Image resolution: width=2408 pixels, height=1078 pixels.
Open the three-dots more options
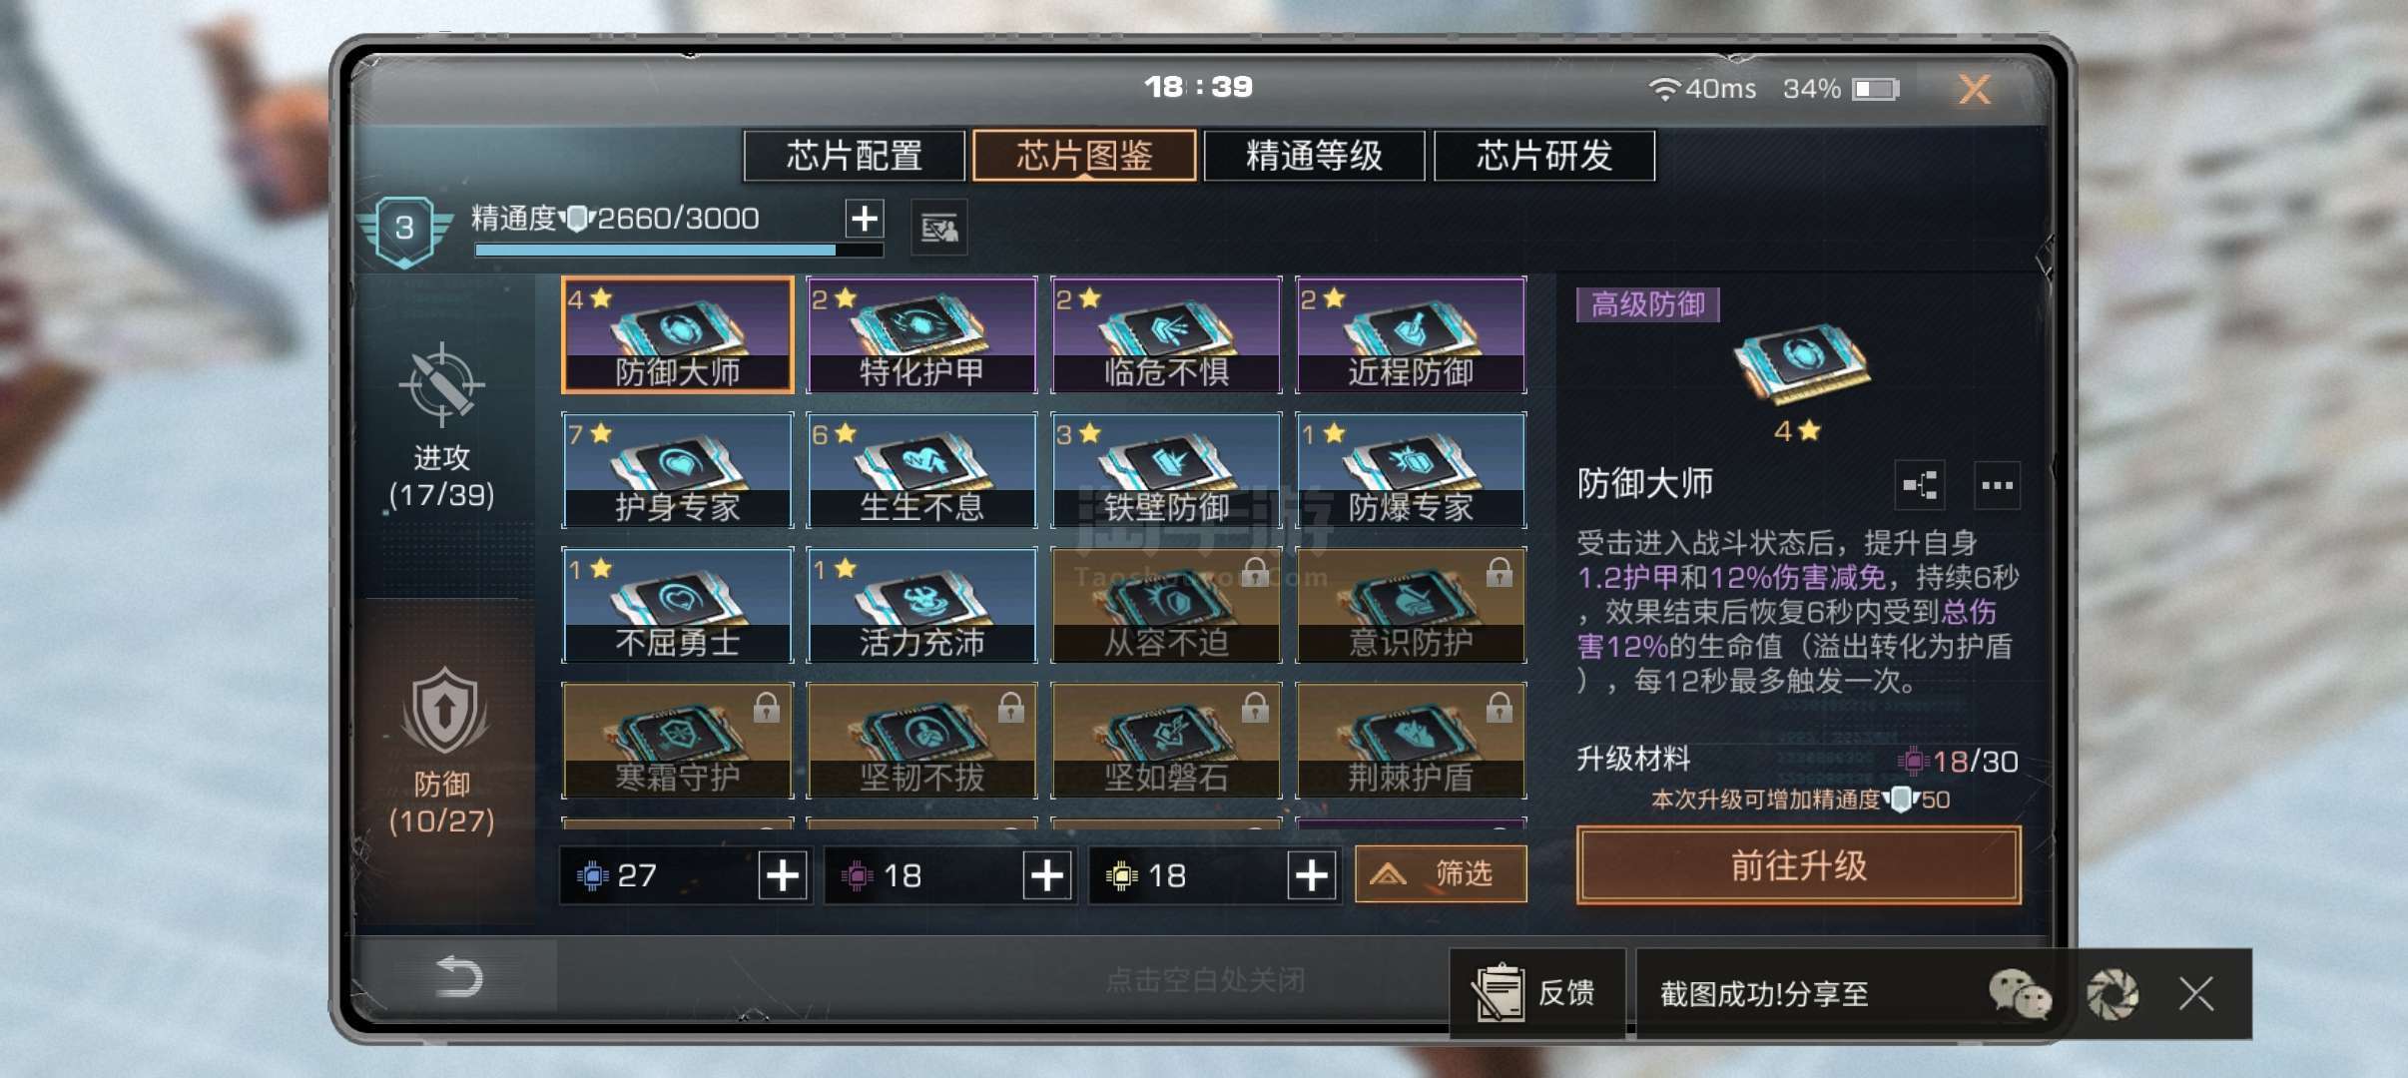tap(1998, 486)
